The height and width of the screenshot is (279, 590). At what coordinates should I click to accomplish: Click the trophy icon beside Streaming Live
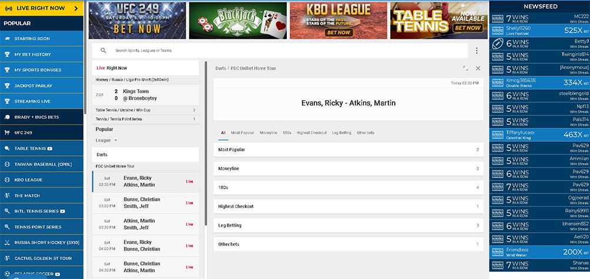click(x=7, y=101)
